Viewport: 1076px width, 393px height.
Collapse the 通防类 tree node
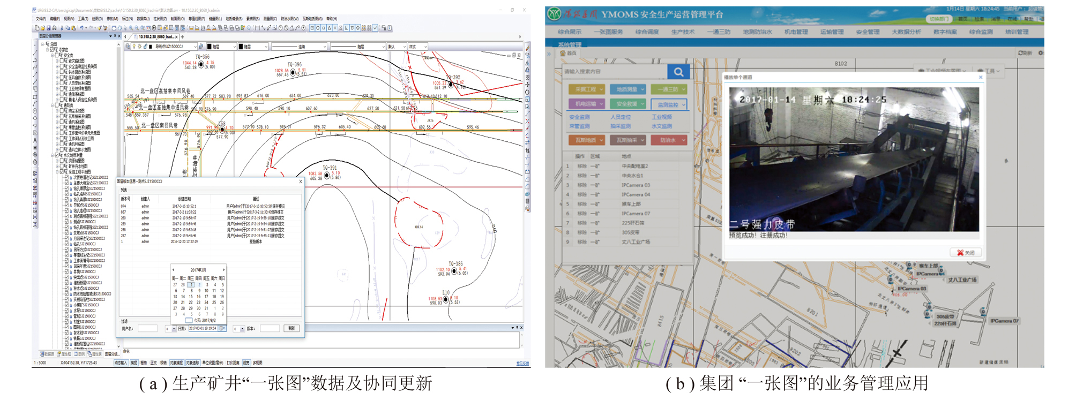click(52, 105)
